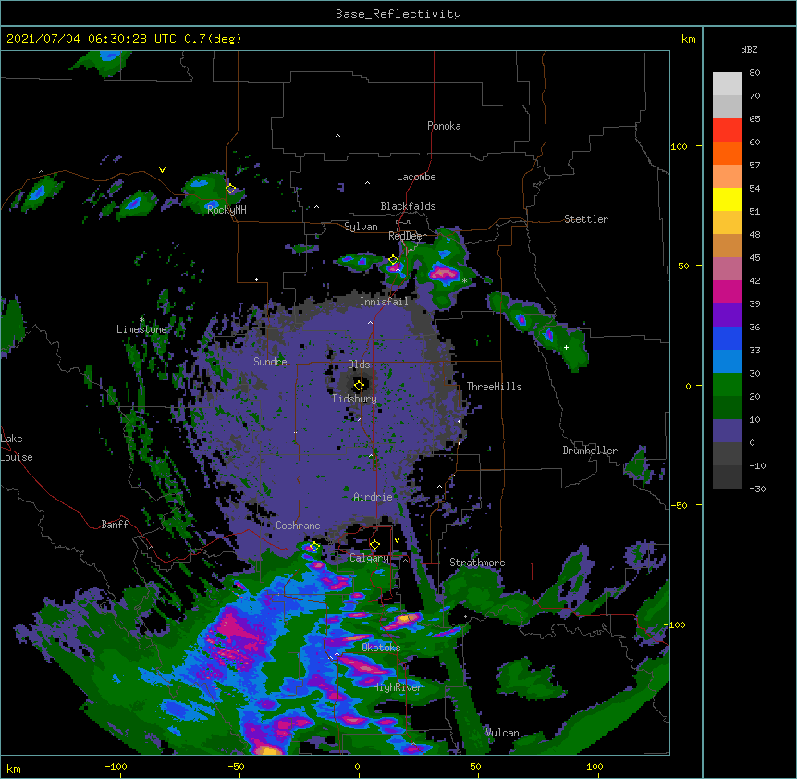Click the Calgary city label
797x779 pixels.
[x=369, y=558]
